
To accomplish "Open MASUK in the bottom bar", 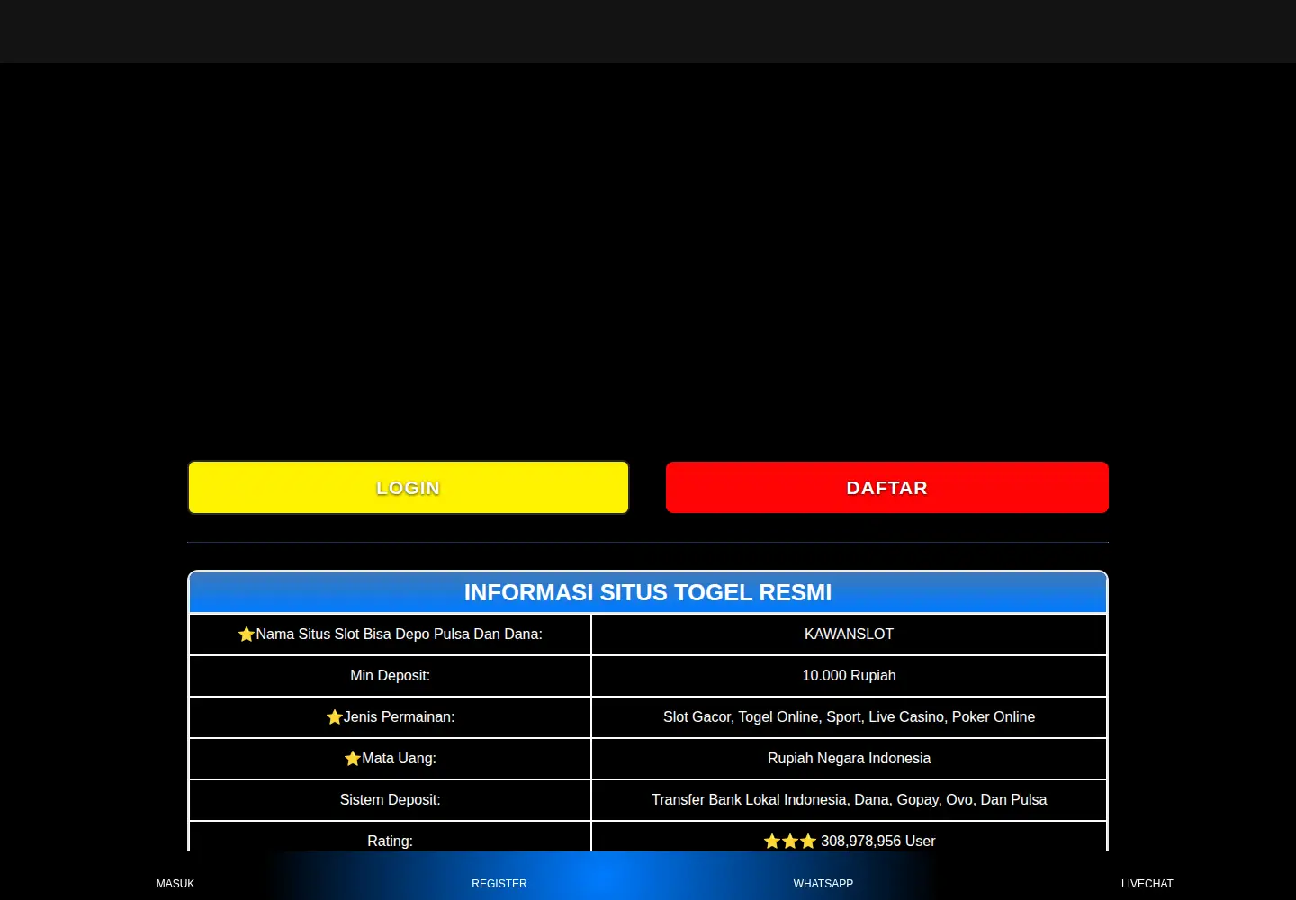I will [175, 883].
